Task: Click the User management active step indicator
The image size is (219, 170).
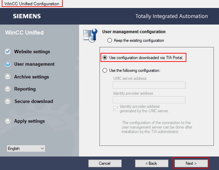Action: click(8, 64)
